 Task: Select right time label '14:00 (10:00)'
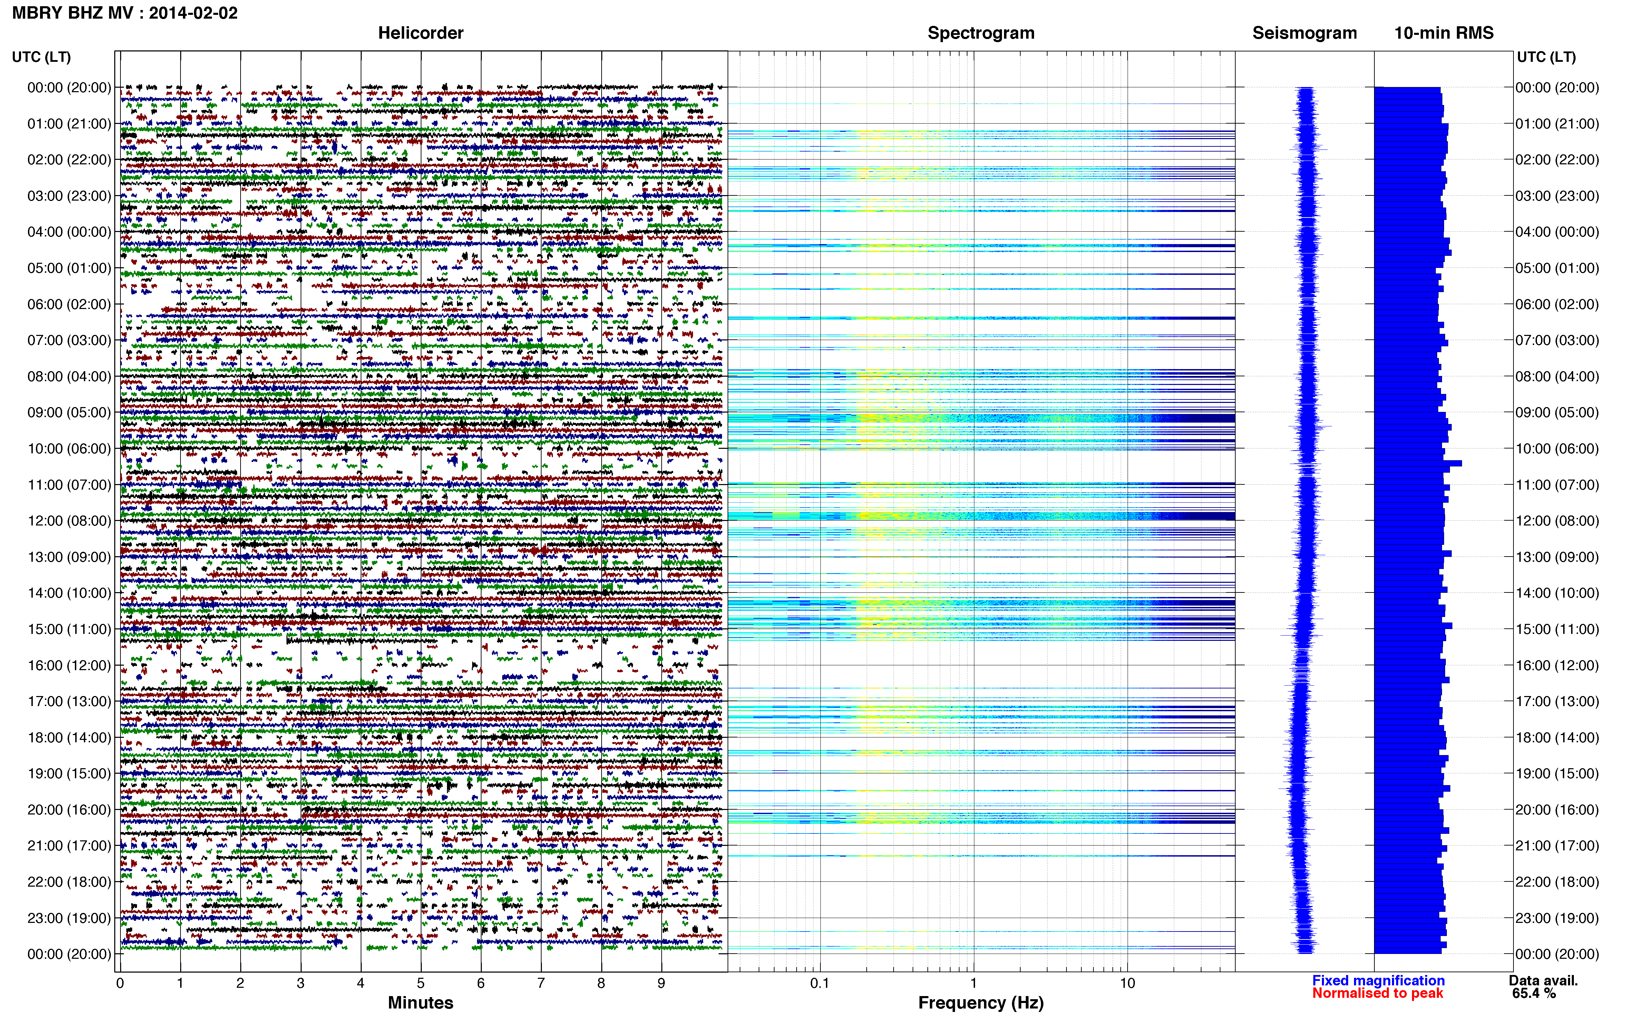[x=1558, y=593]
